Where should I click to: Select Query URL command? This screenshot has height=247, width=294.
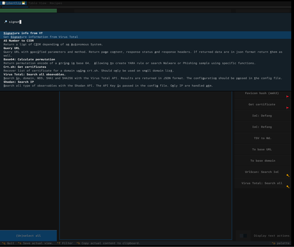coord(145,52)
